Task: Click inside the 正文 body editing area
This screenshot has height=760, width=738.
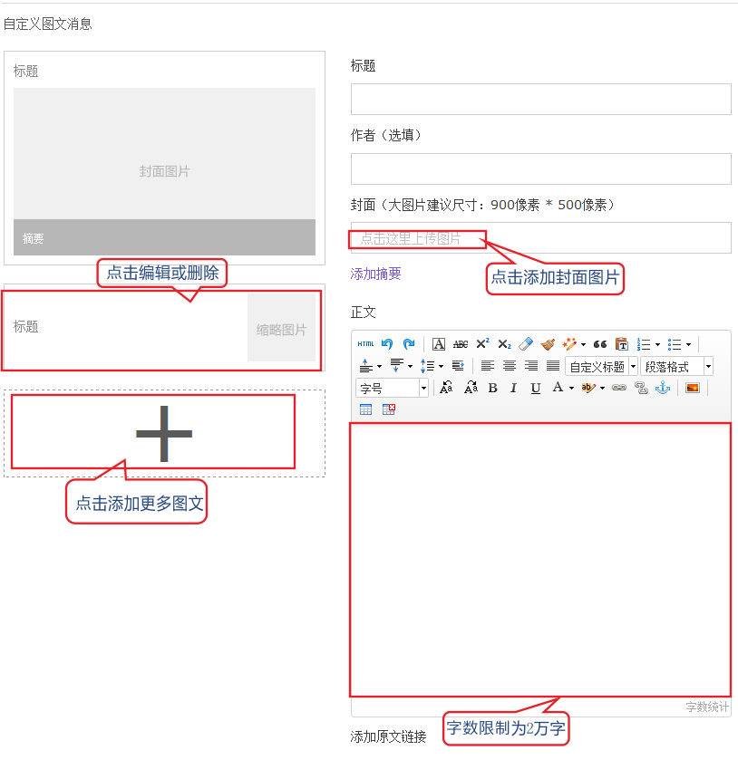Action: (540, 560)
